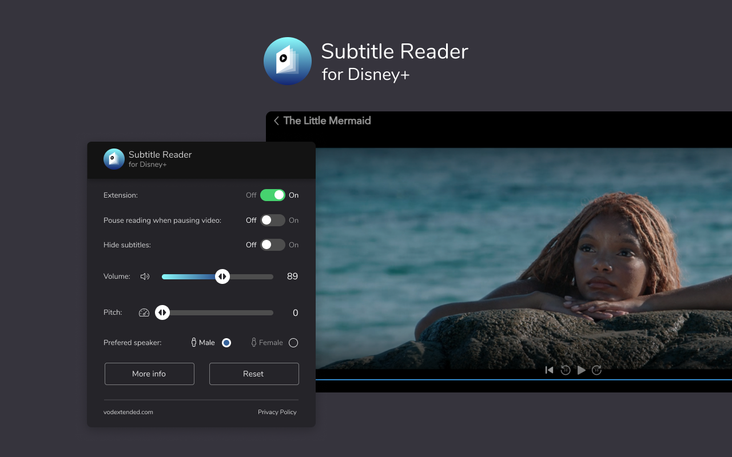Click the pitch gauge icon
Screen dimensions: 732x457
coord(144,312)
